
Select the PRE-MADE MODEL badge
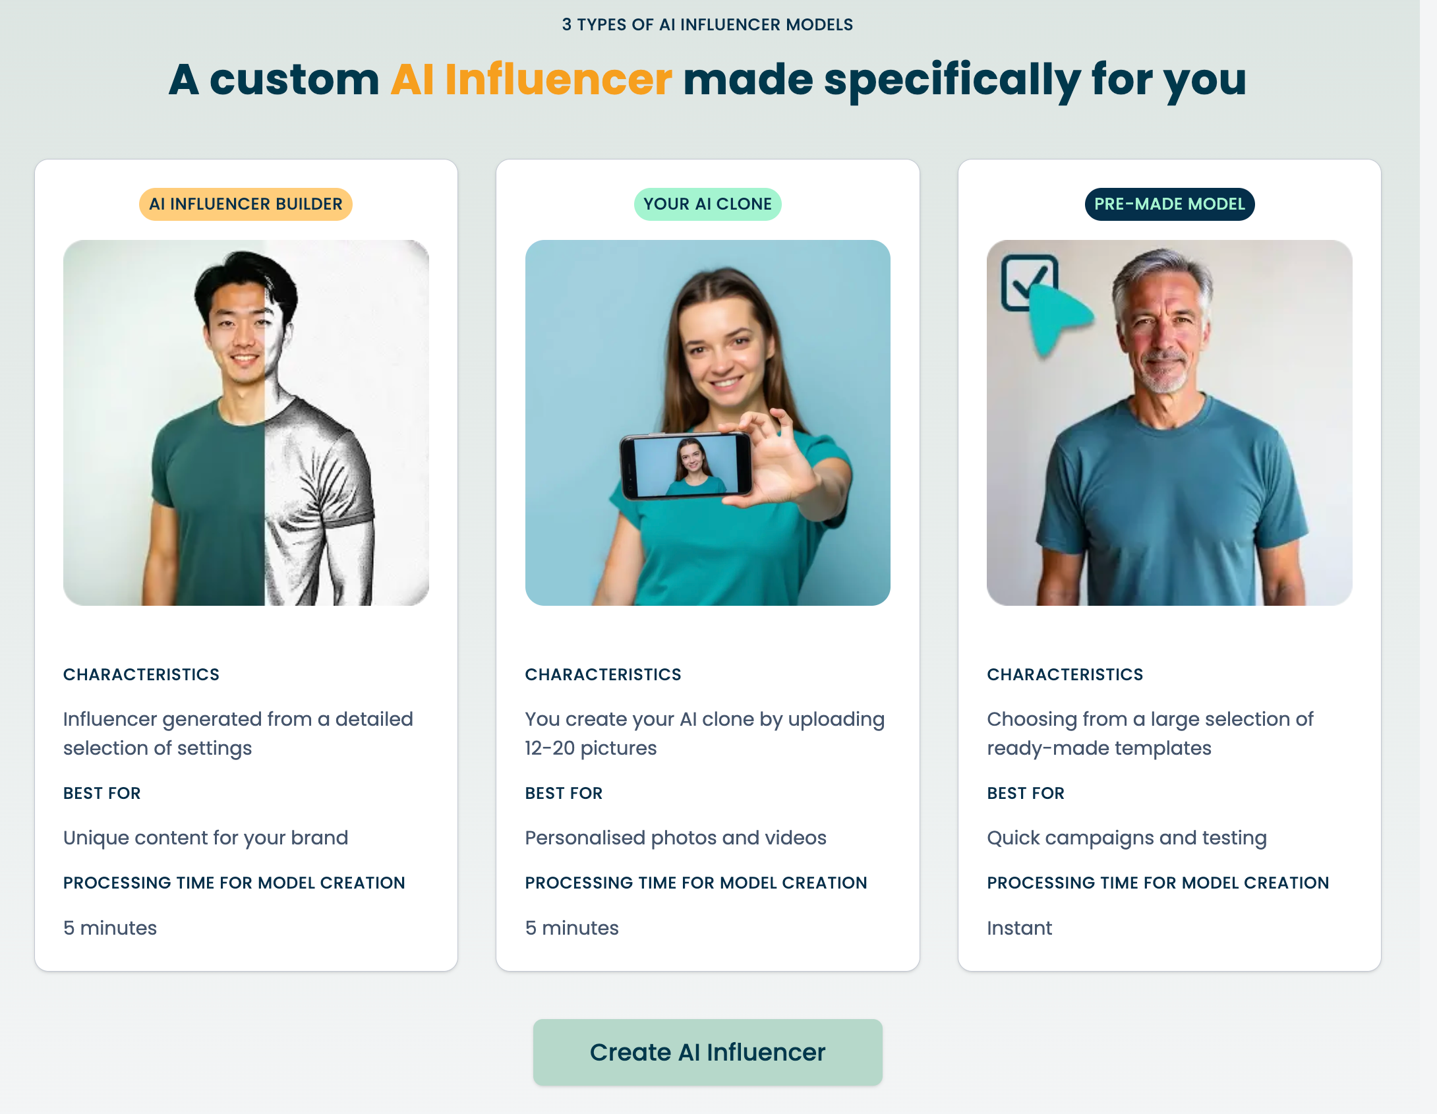click(x=1169, y=204)
